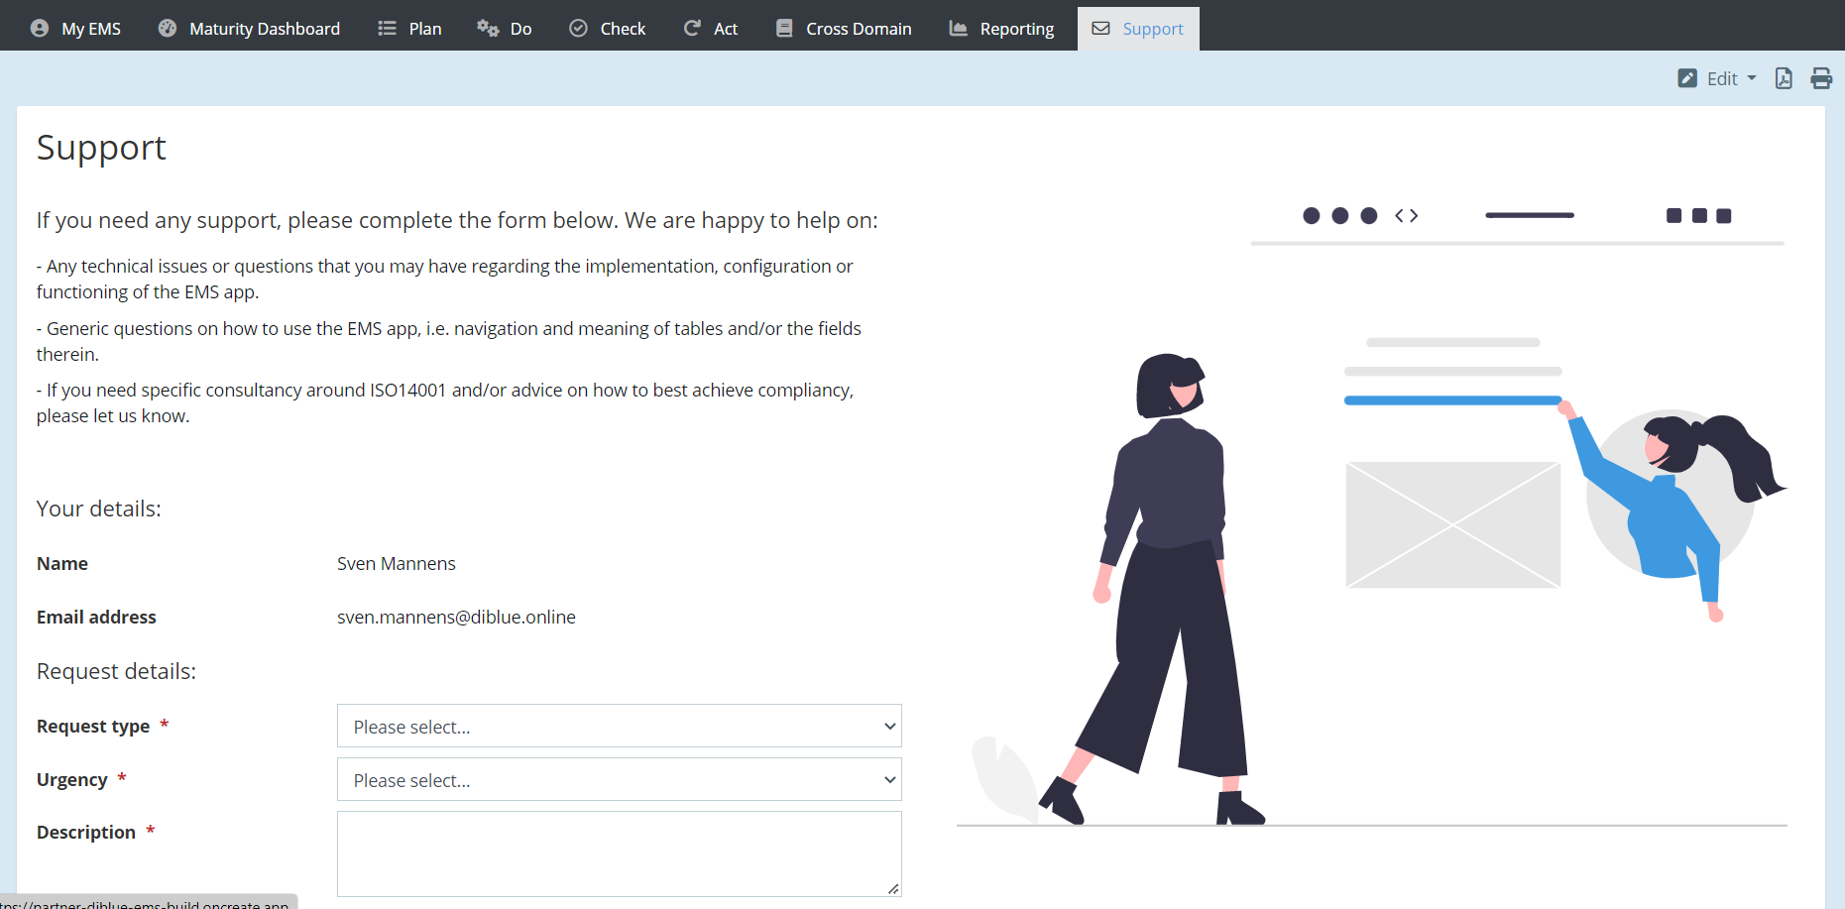Click the Do gears icon
Viewport: 1845px width, 909px height.
(x=488, y=29)
